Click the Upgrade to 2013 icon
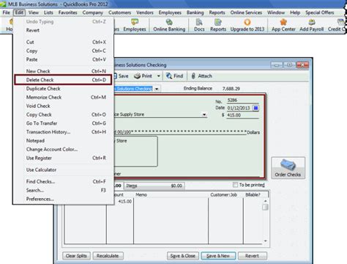347x264 pixels. point(247,26)
